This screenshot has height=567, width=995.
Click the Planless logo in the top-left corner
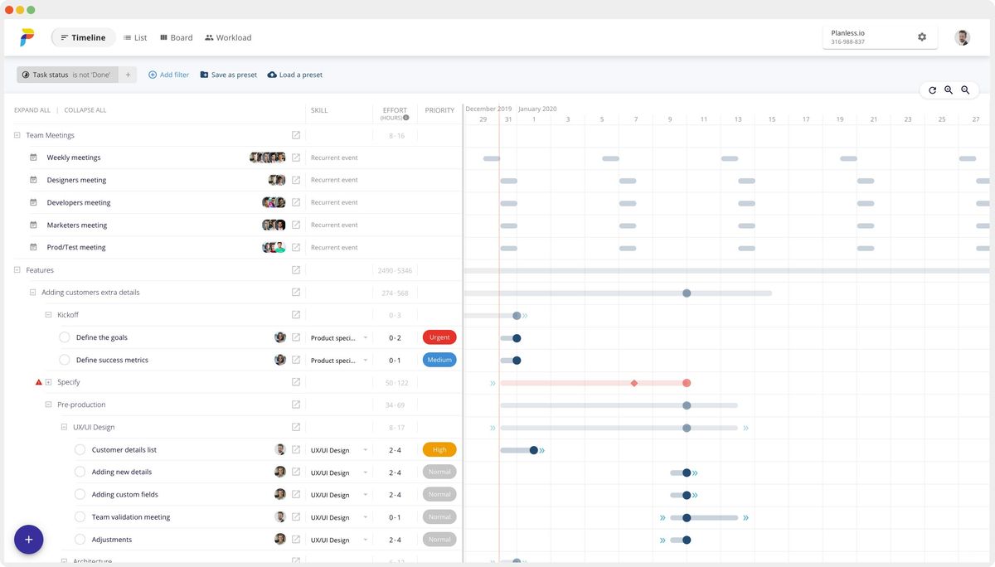(26, 36)
